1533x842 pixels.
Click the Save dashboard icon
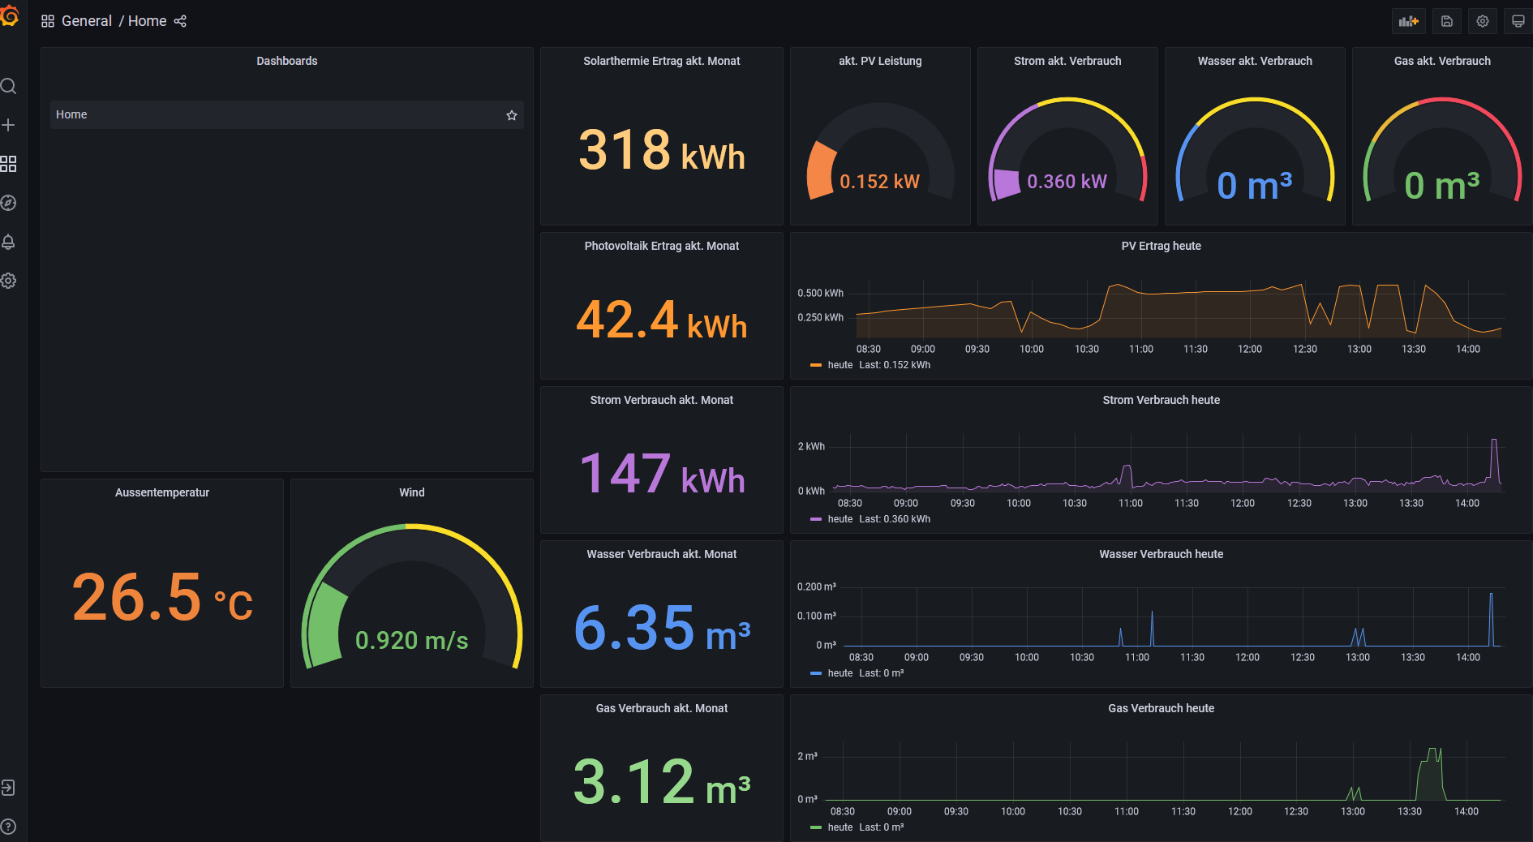click(1446, 21)
